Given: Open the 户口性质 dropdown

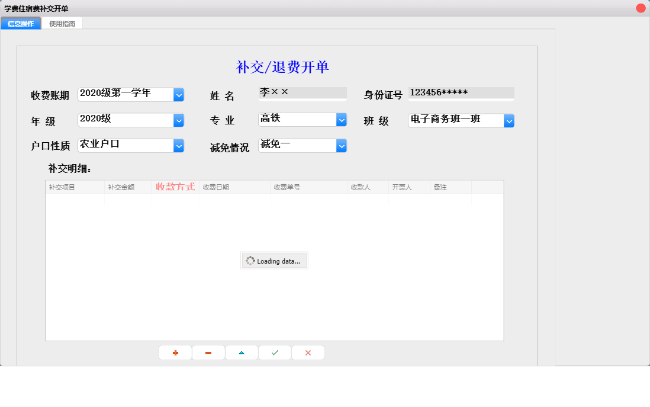Looking at the screenshot, I should [179, 146].
